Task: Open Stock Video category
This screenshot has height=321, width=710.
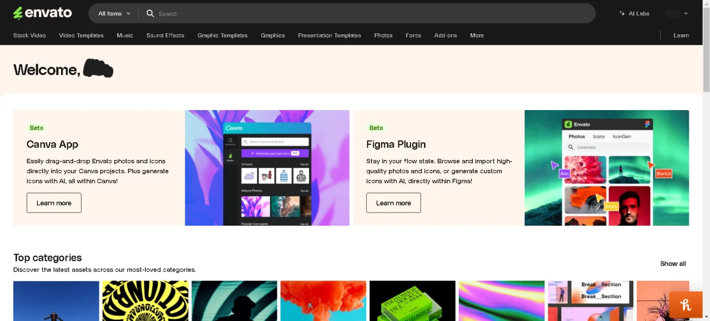Action: (29, 35)
